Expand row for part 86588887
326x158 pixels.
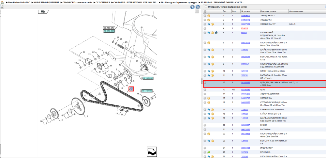pyautogui.click(x=205, y=125)
